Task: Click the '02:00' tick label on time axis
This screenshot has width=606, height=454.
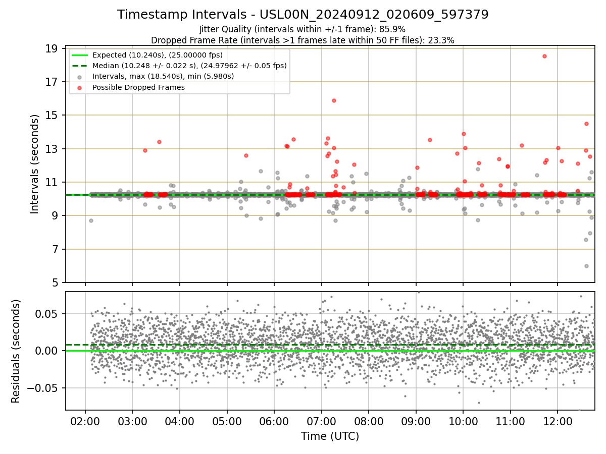Action: pyautogui.click(x=85, y=421)
